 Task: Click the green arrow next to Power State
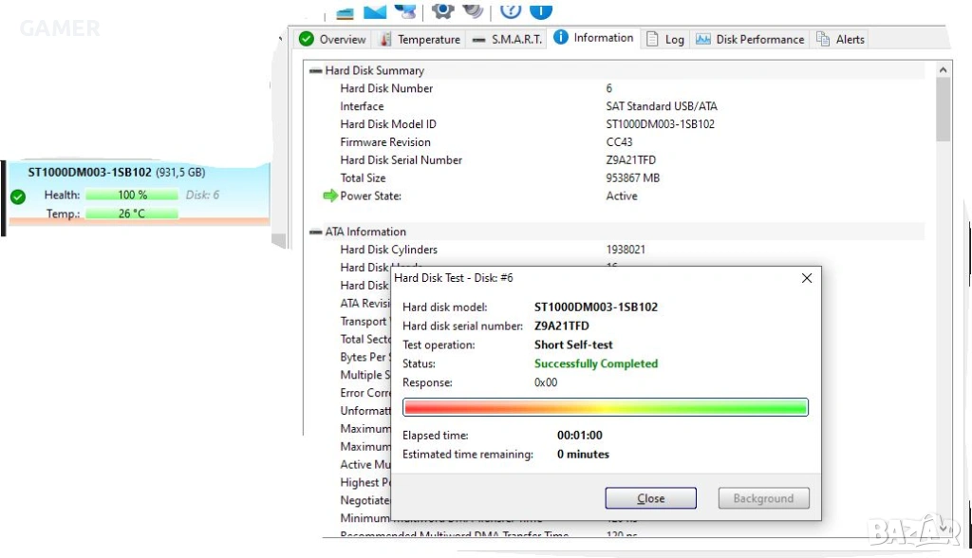(x=329, y=195)
